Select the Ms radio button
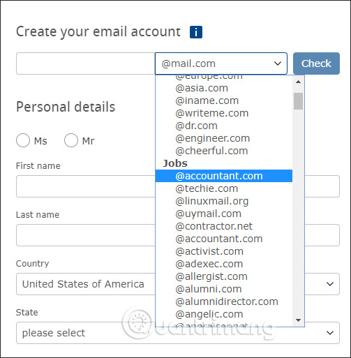The height and width of the screenshot is (358, 351). point(23,140)
